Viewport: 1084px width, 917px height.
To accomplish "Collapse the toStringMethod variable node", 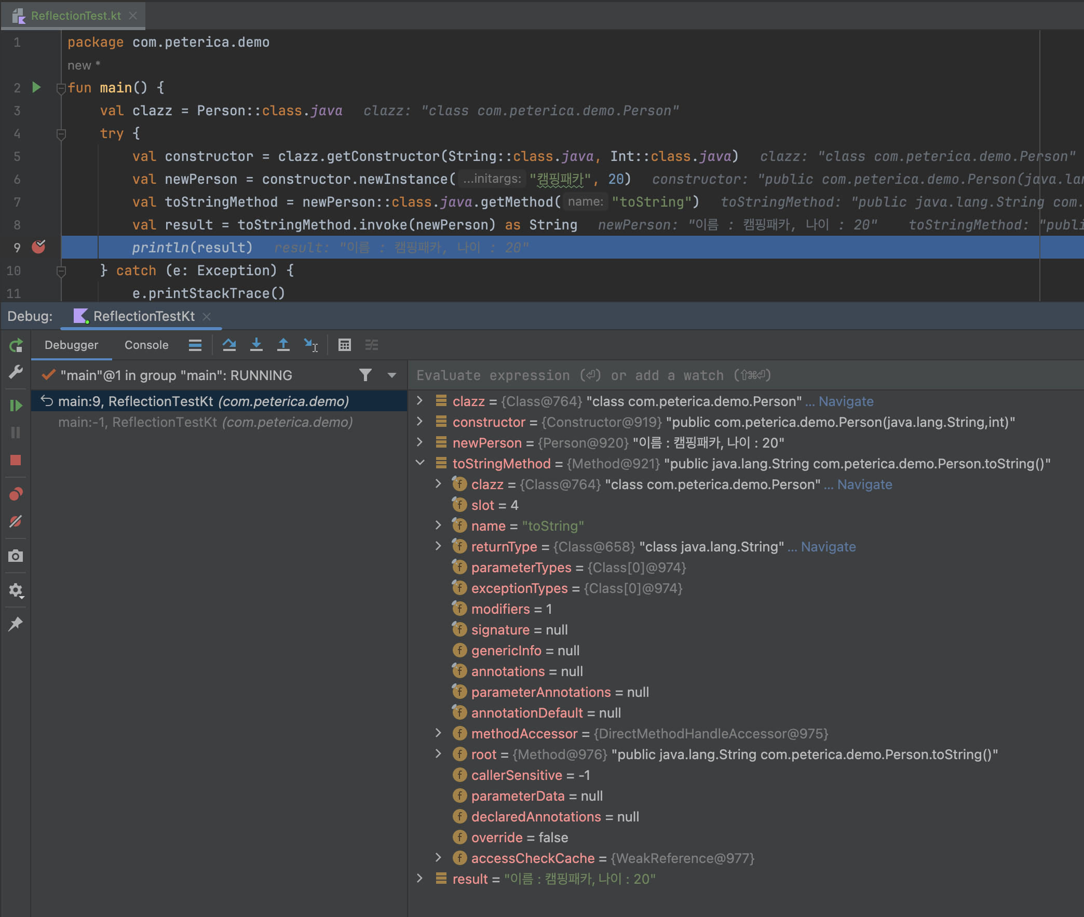I will pyautogui.click(x=420, y=463).
